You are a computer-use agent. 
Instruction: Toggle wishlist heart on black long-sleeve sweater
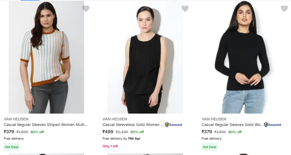point(284,9)
